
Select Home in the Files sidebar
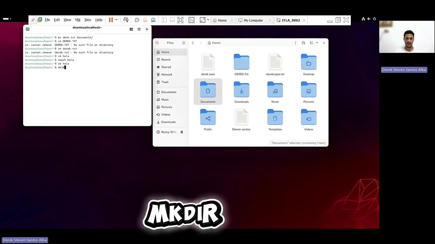(171, 52)
